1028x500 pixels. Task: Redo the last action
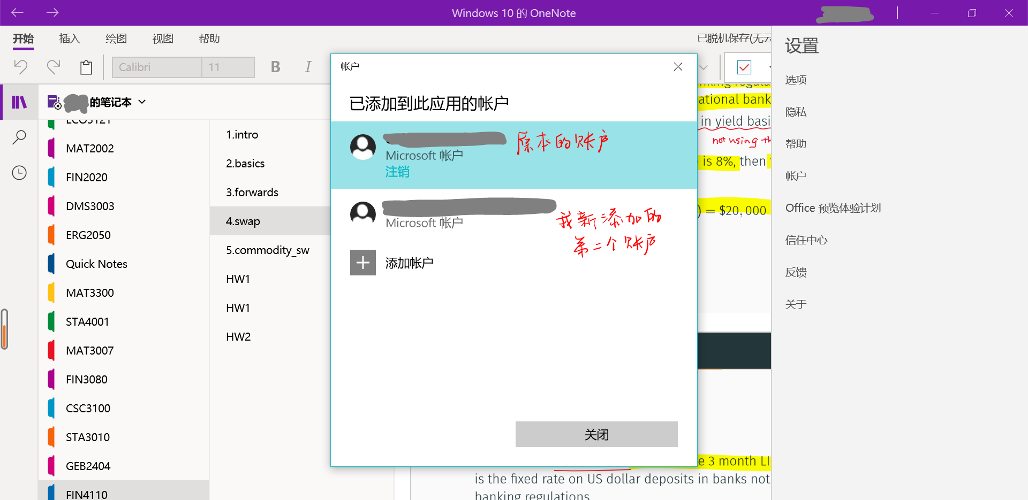pyautogui.click(x=54, y=67)
